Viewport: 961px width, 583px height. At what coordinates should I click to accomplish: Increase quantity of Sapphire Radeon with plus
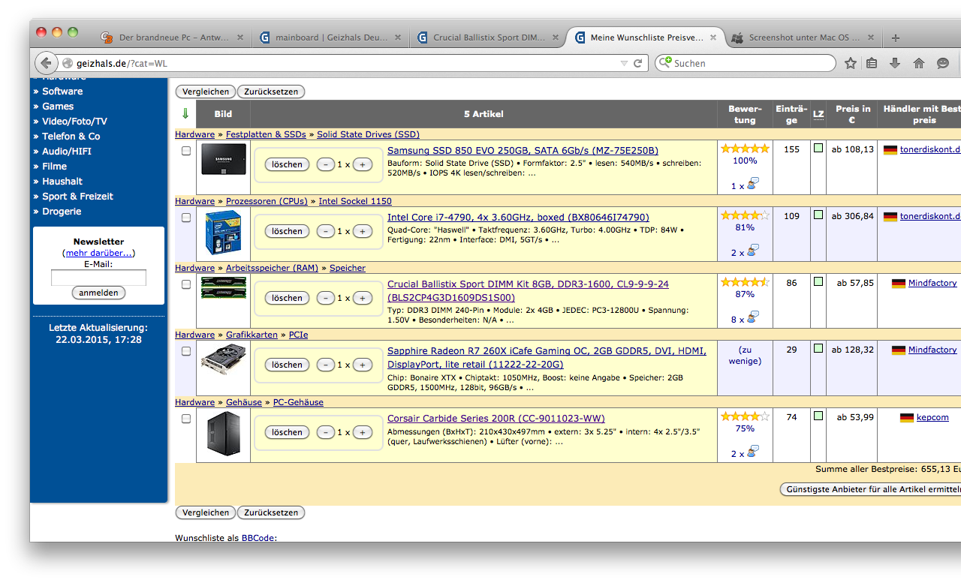(x=363, y=365)
